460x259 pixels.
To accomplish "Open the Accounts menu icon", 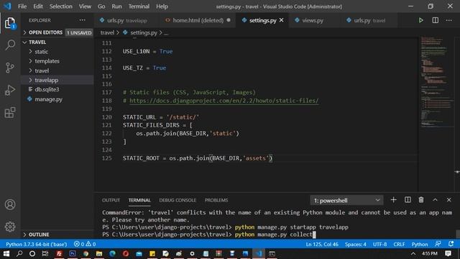I will [10, 204].
